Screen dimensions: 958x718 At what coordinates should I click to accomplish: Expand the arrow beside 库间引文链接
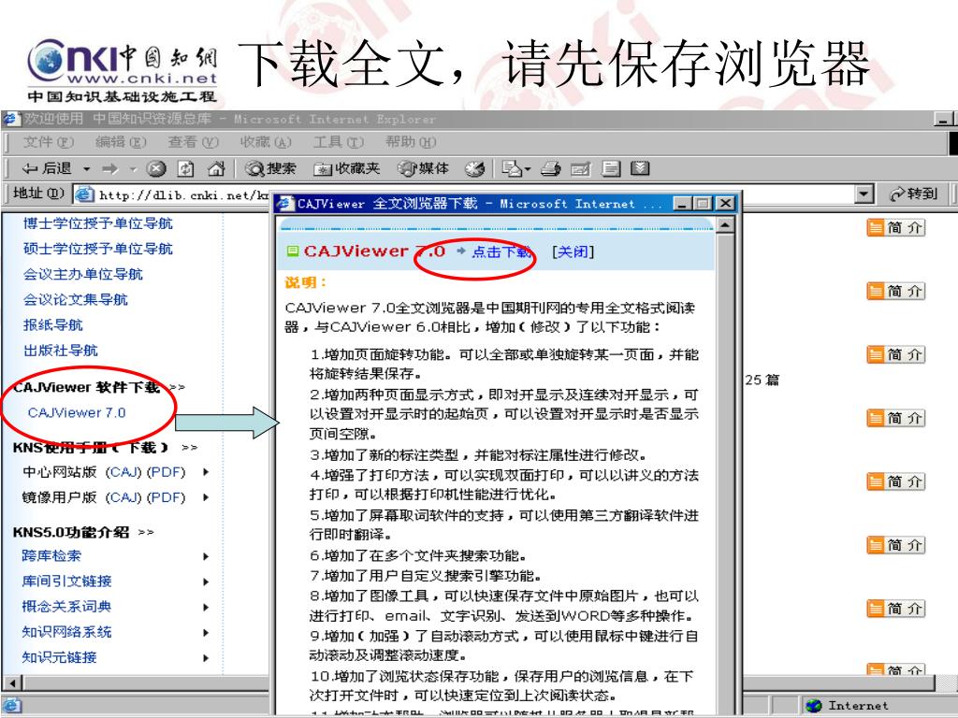(205, 582)
